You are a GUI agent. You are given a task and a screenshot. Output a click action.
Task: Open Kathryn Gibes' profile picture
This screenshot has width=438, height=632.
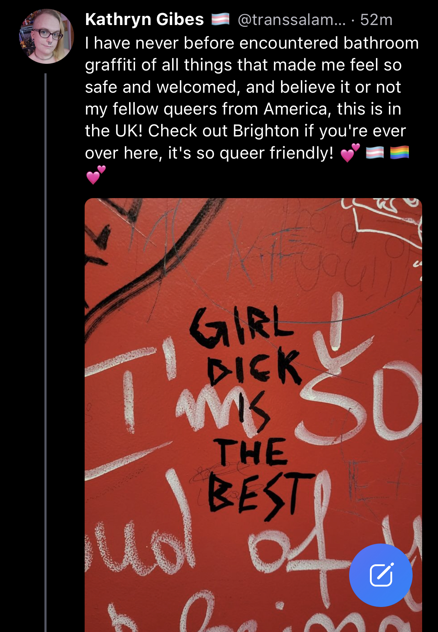click(46, 36)
